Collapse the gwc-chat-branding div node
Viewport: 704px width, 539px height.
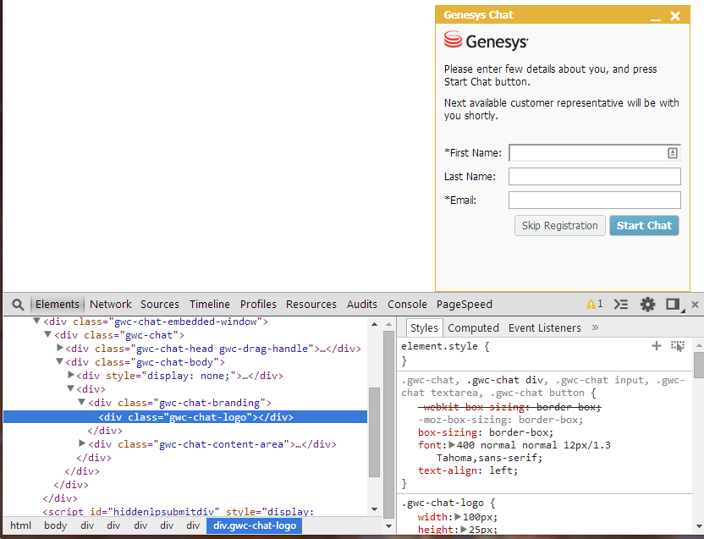[x=82, y=403]
